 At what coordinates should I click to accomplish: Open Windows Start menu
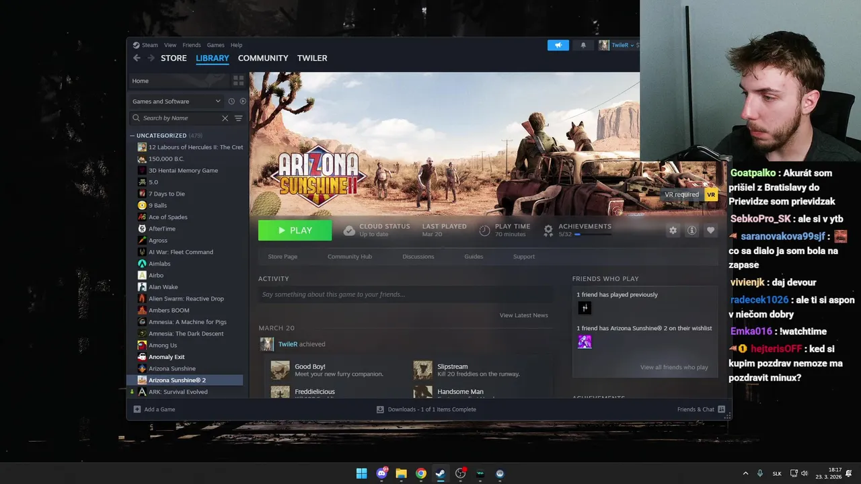click(361, 473)
